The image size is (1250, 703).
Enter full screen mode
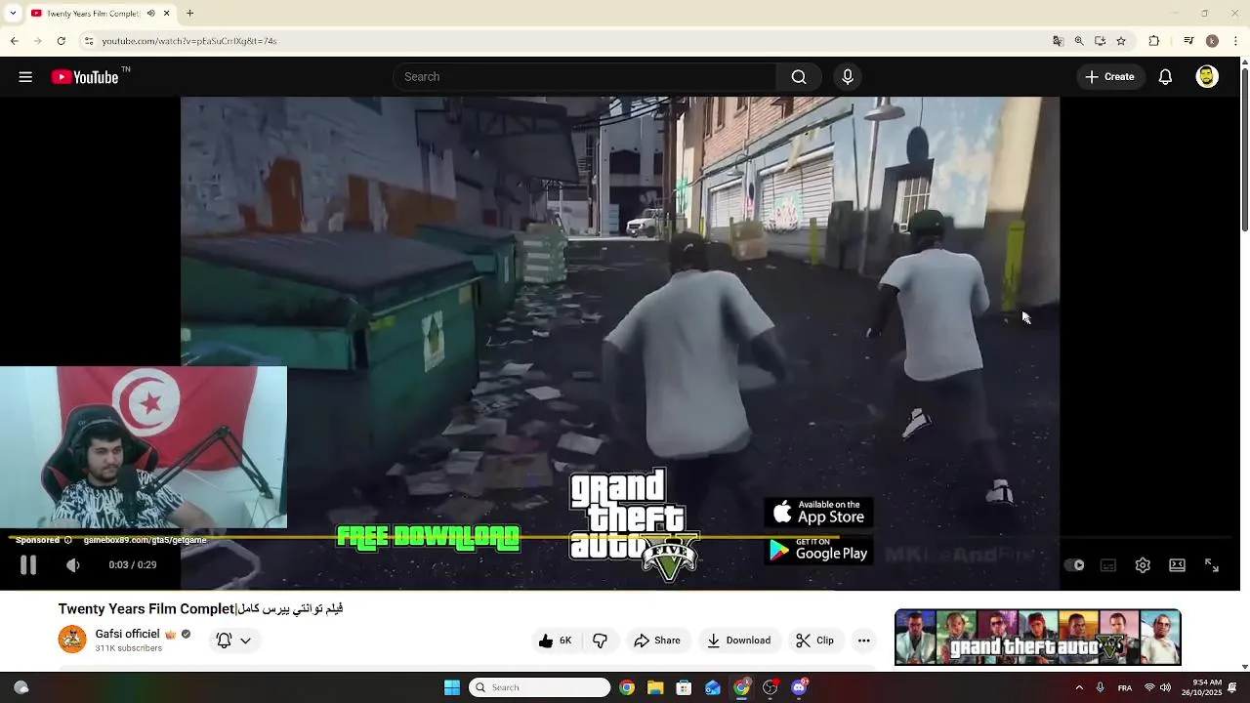click(1211, 565)
